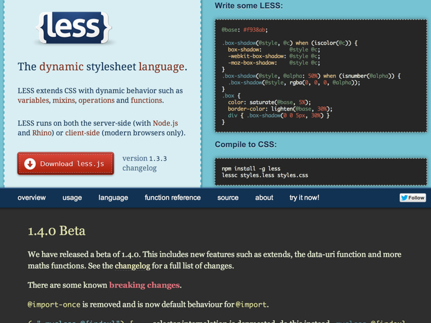Follow the mixins link
This screenshot has height=323, width=431.
point(64,100)
